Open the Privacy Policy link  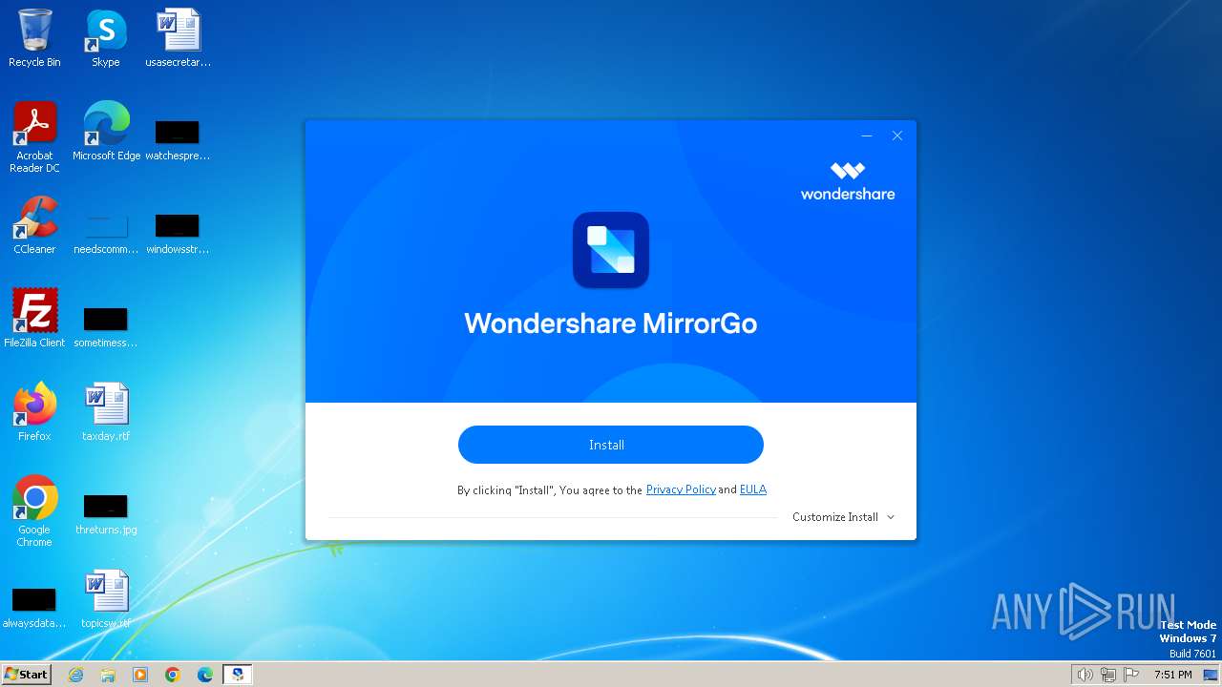point(681,489)
